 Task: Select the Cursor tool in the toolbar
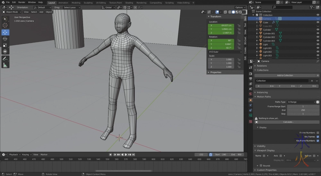pyautogui.click(x=5, y=25)
